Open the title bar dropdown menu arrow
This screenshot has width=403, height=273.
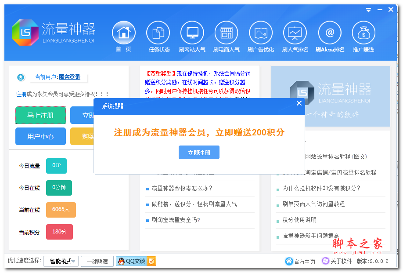click(x=369, y=10)
